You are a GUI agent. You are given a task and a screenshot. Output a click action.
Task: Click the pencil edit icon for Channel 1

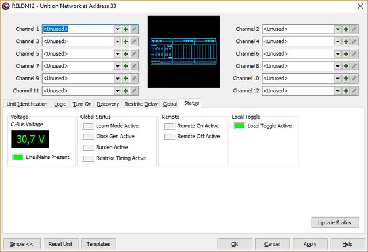tap(134, 29)
